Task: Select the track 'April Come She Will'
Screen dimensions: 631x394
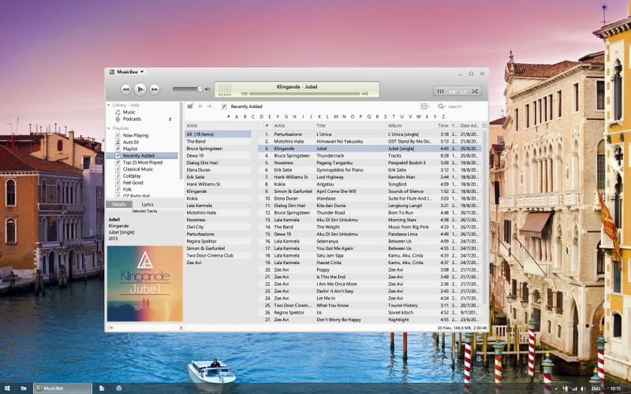Action: coord(369,191)
